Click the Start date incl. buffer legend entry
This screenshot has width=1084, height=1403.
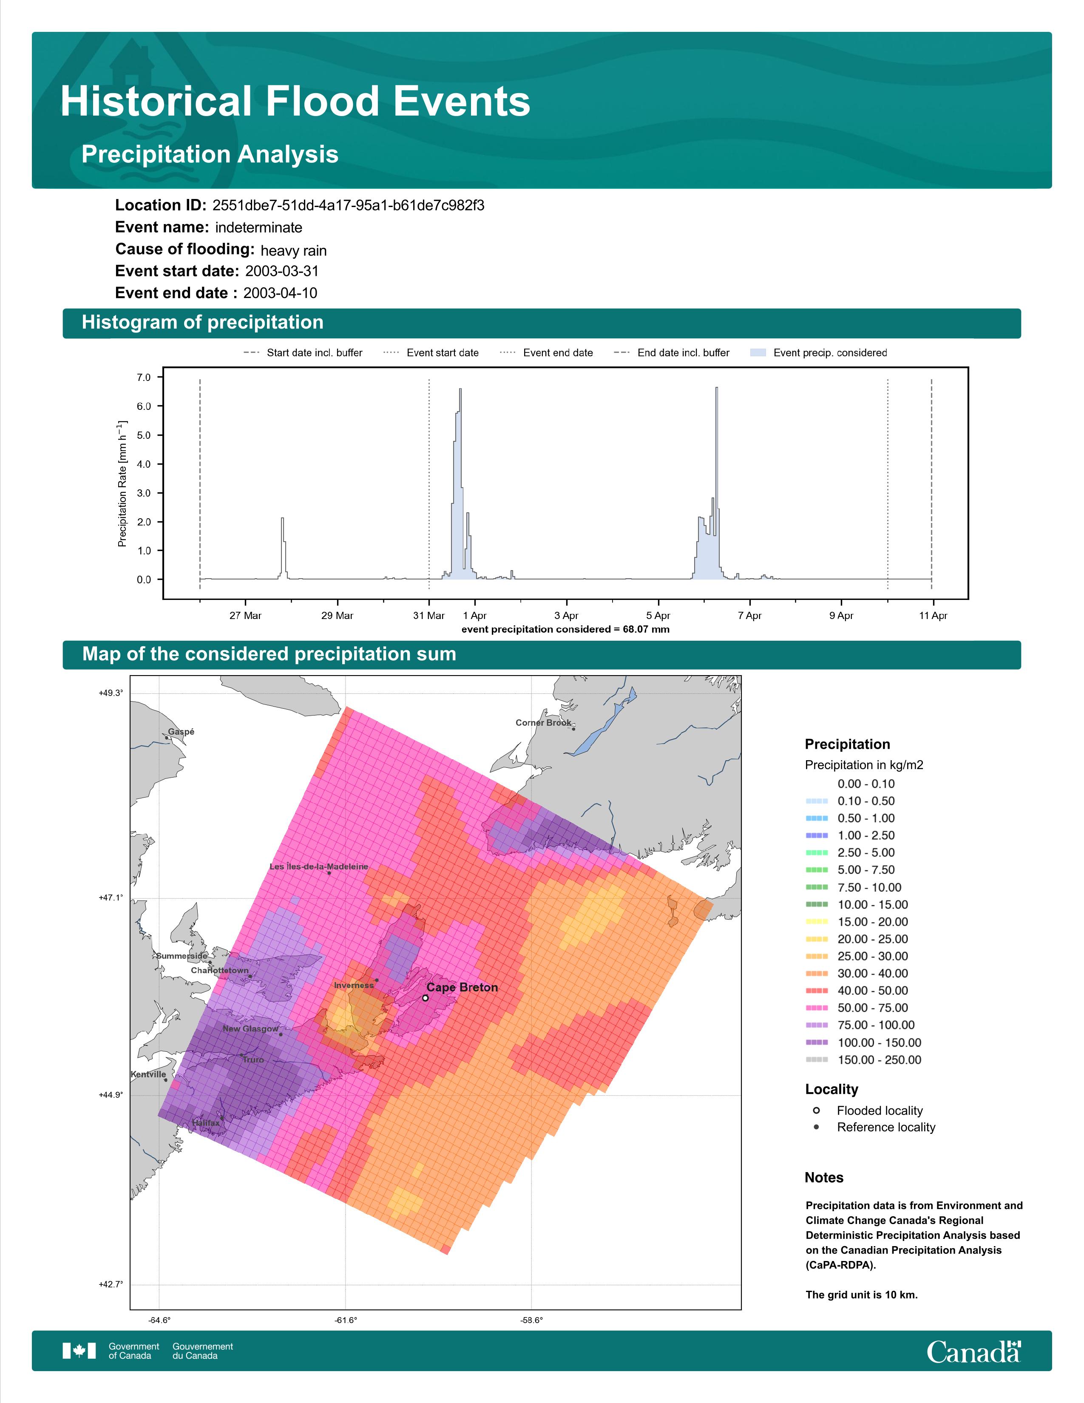click(303, 353)
